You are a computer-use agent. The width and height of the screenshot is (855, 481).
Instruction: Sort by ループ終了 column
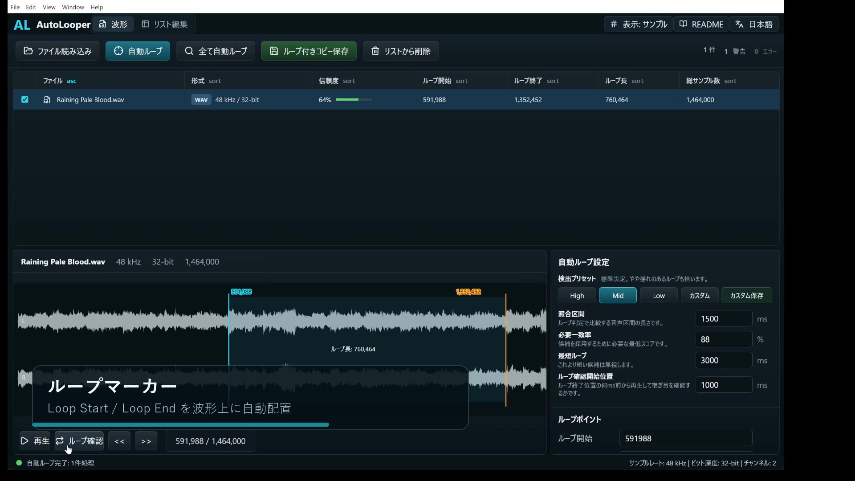536,81
